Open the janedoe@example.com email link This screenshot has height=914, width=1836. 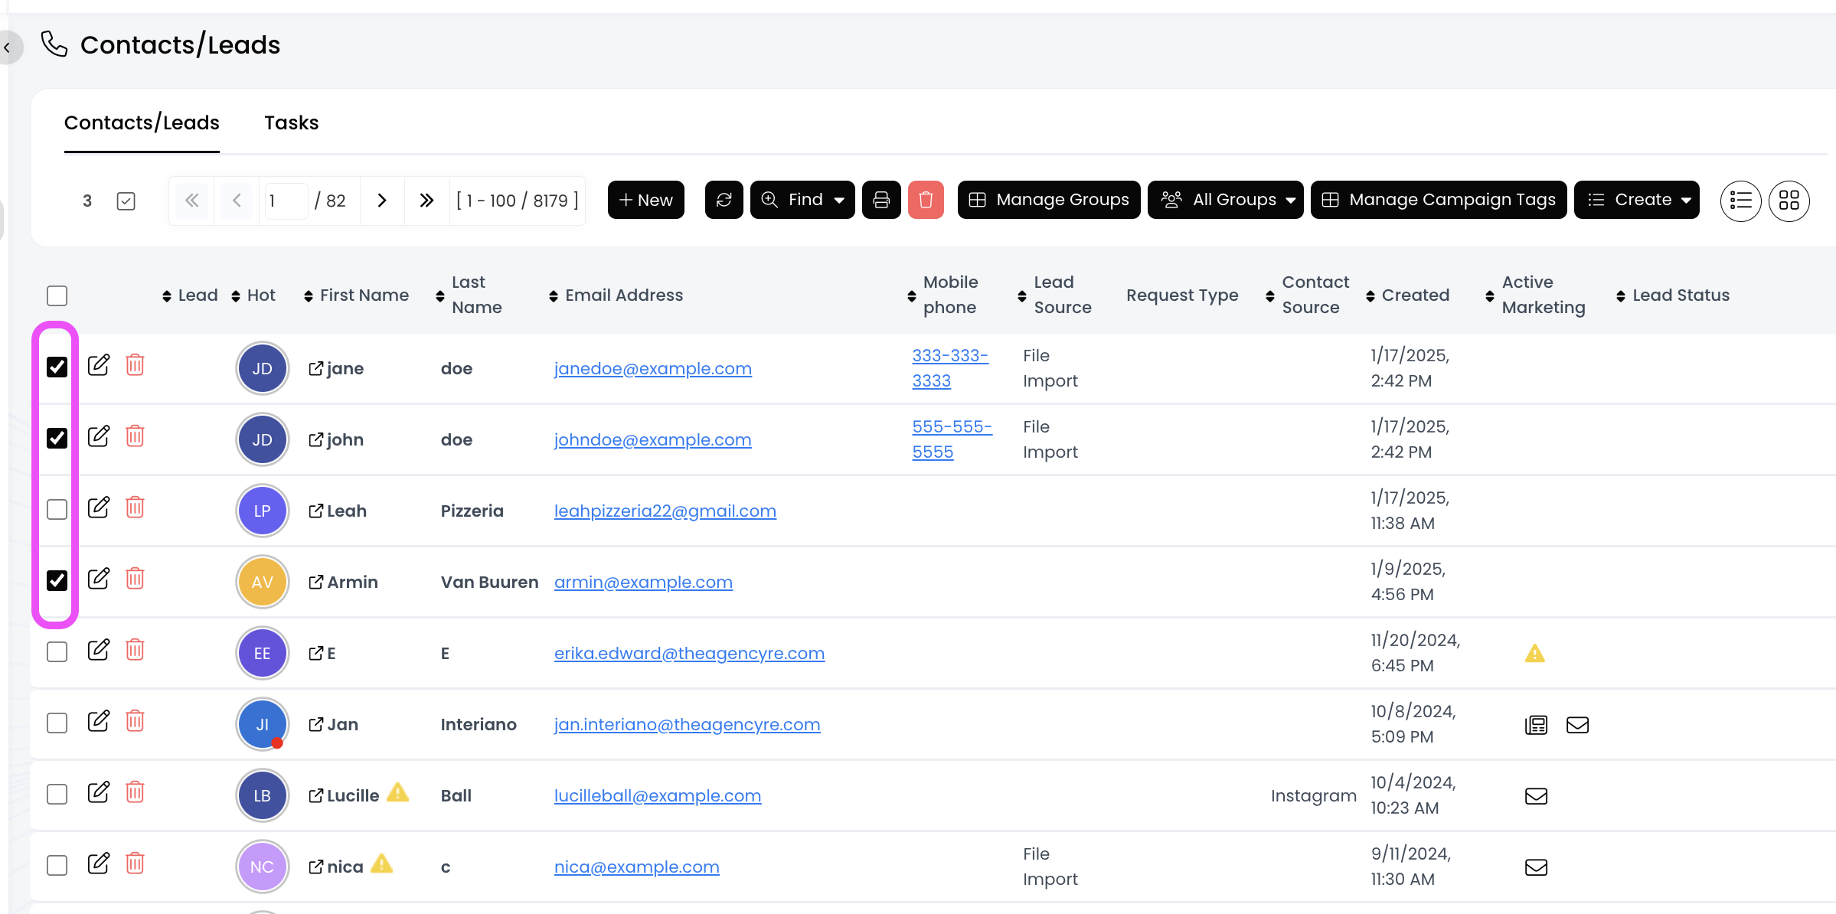[x=652, y=369]
